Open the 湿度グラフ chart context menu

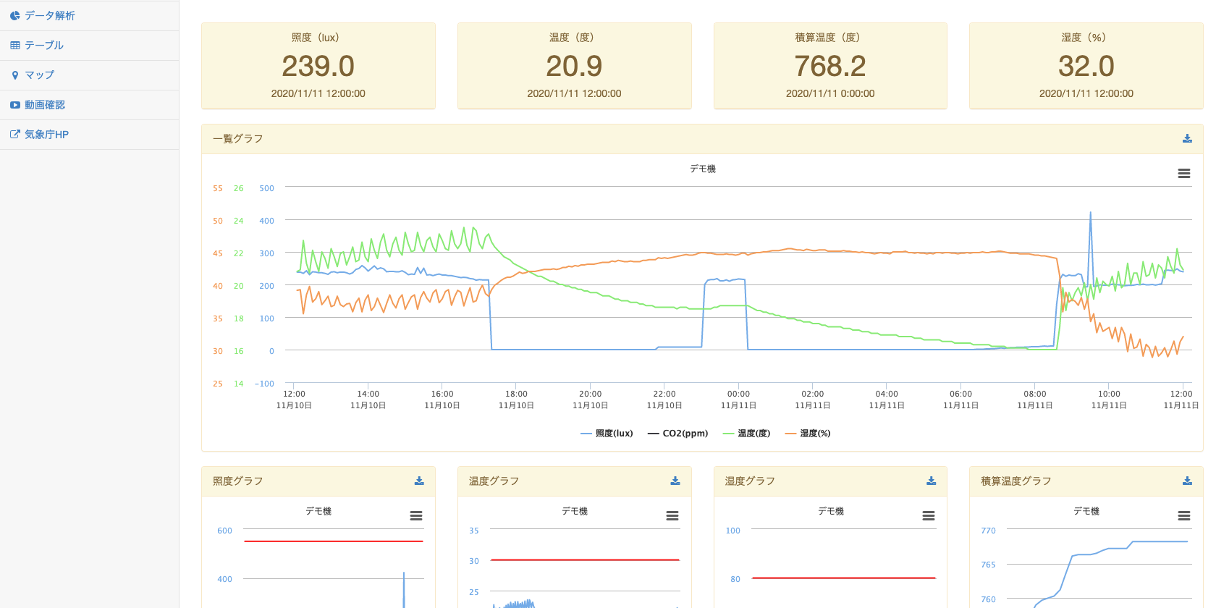point(929,516)
